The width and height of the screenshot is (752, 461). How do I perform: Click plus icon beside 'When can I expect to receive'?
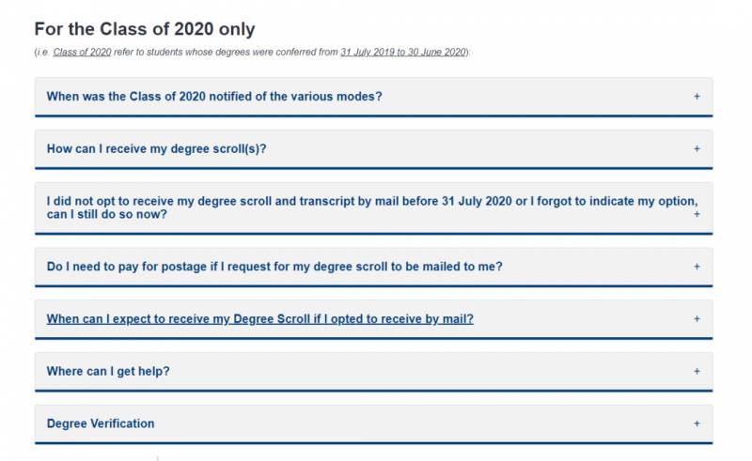[697, 318]
